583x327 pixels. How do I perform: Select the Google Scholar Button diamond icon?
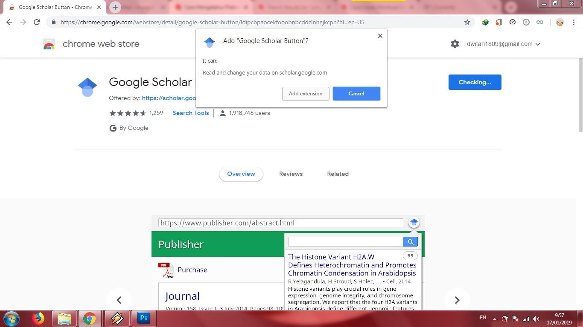pos(87,86)
